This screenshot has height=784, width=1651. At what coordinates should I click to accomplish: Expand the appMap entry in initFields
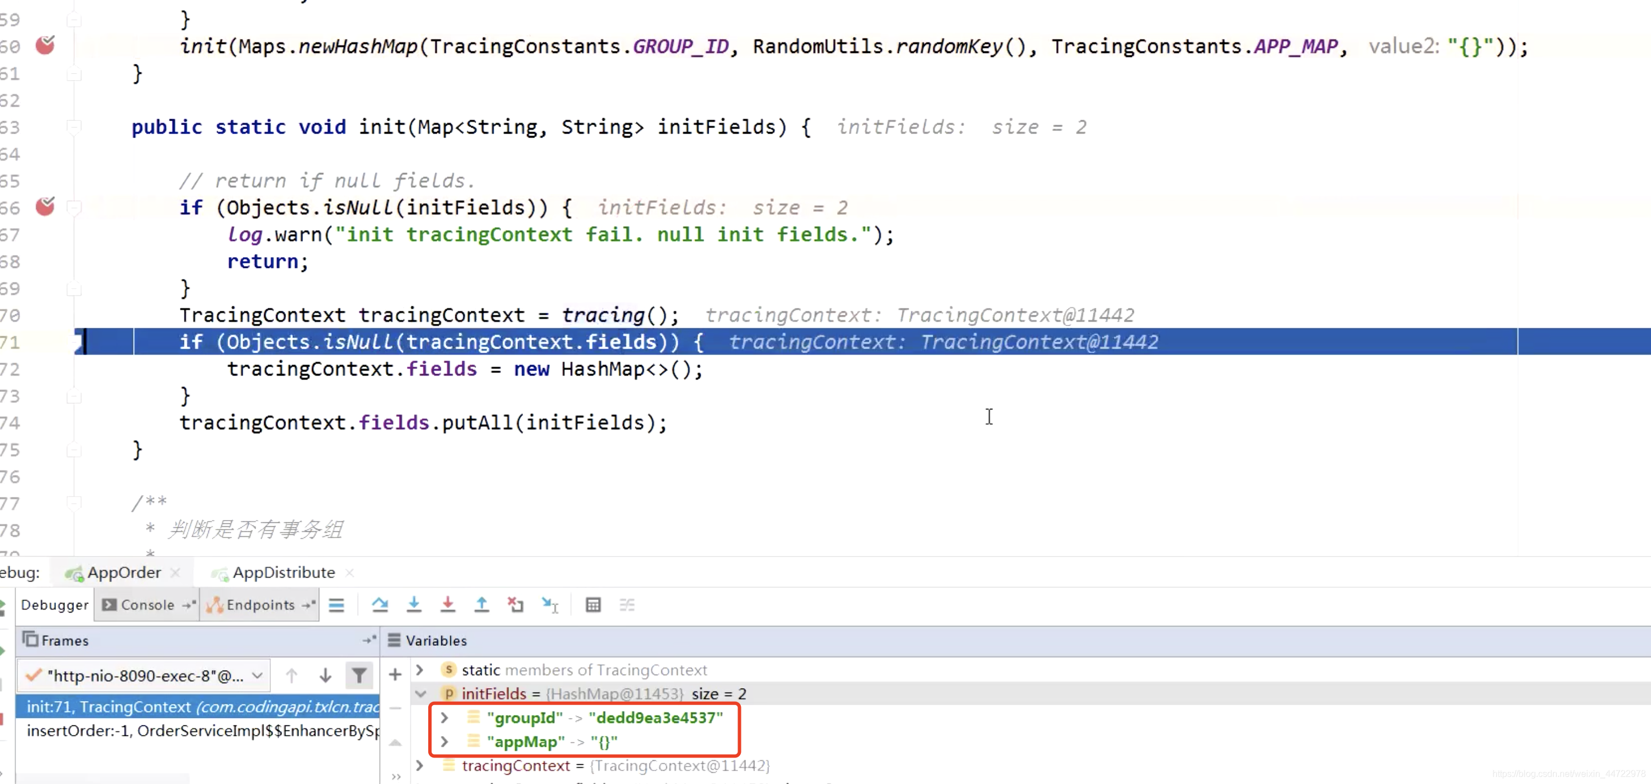444,742
